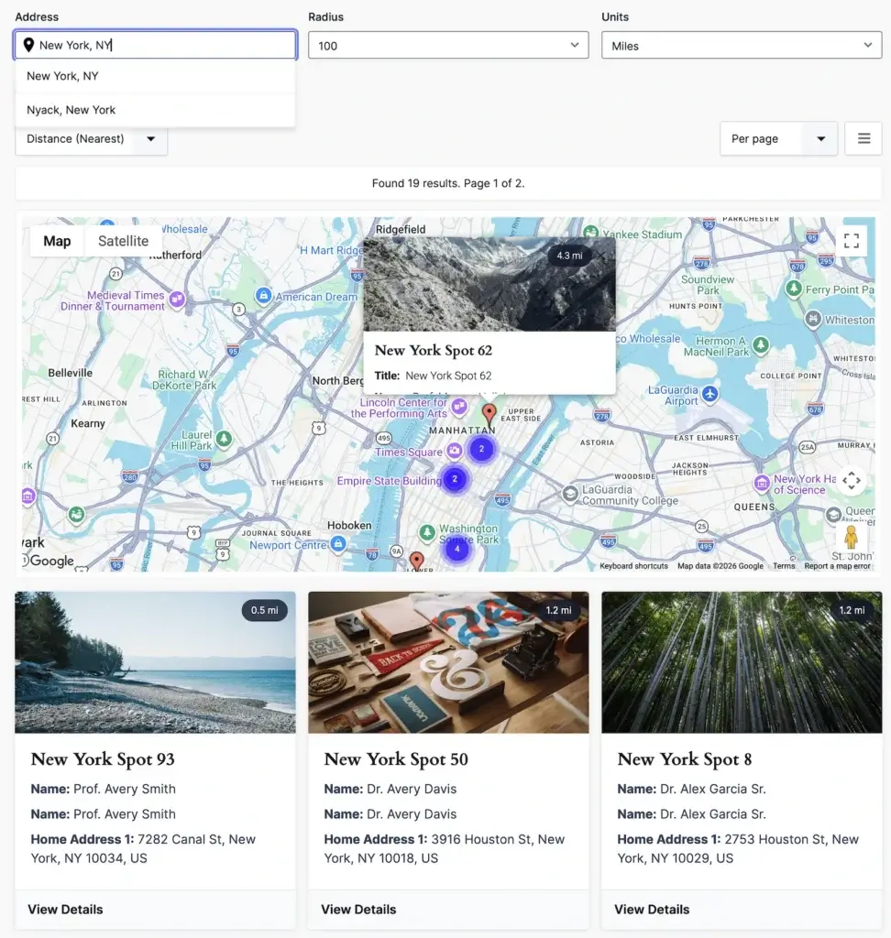Click the New York Hall of Science icon
The height and width of the screenshot is (938, 891).
(x=762, y=483)
